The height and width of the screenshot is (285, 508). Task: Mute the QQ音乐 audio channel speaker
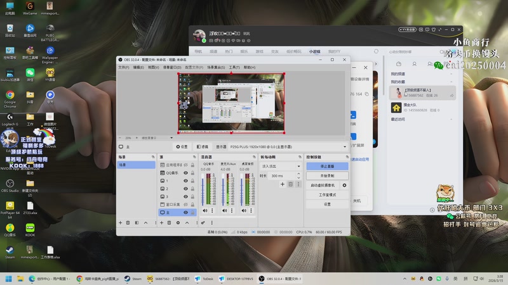[204, 210]
